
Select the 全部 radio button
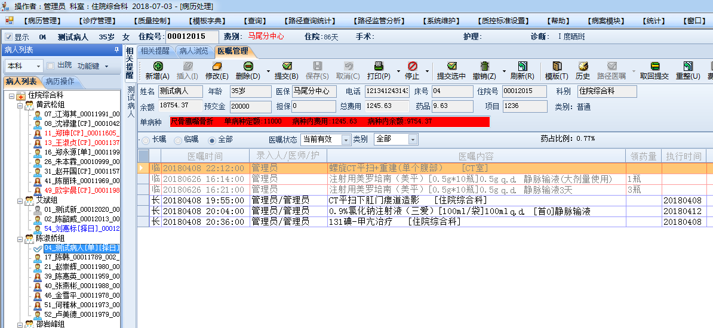[211, 140]
